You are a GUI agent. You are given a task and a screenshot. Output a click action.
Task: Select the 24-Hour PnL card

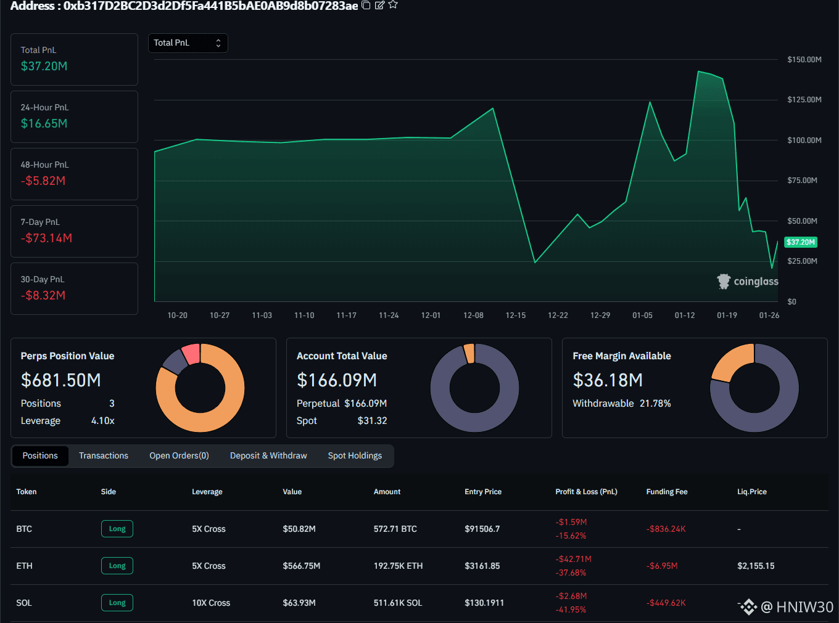[74, 116]
